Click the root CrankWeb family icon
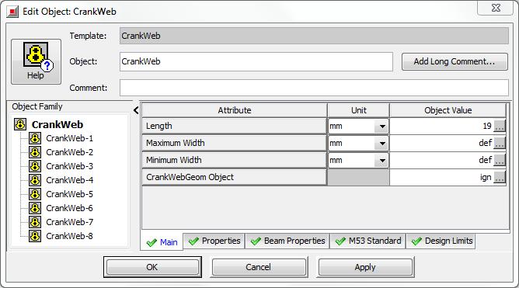Image resolution: width=519 pixels, height=288 pixels. pyautogui.click(x=20, y=125)
